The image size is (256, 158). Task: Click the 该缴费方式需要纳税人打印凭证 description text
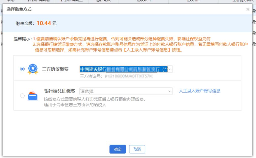point(94,99)
